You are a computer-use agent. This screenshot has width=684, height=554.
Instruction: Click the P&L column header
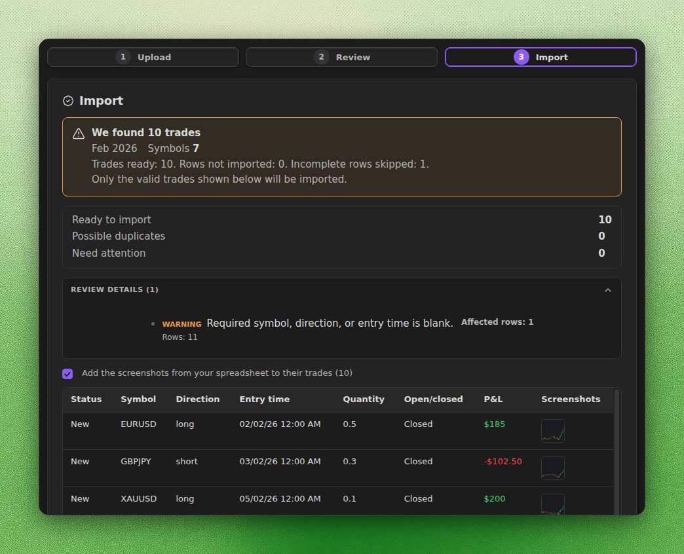point(493,399)
